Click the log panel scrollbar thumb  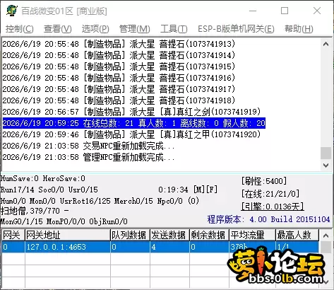point(326,153)
